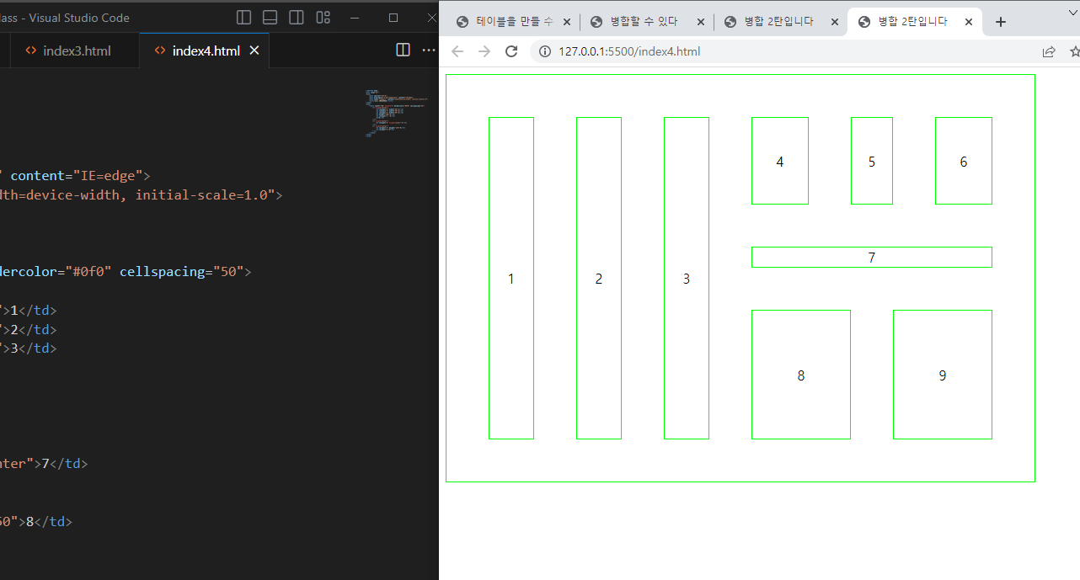Click the >8</td> code line
Viewport: 1080px width, 580px height.
[36, 522]
